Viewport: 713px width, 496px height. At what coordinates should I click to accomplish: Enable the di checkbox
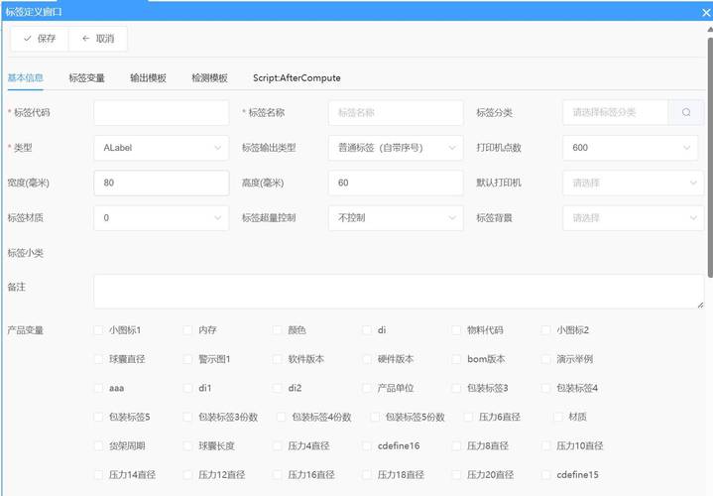click(x=367, y=330)
